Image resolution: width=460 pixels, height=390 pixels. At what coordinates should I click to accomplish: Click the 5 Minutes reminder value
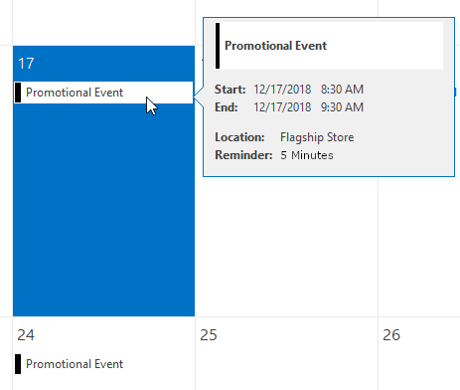(x=307, y=155)
